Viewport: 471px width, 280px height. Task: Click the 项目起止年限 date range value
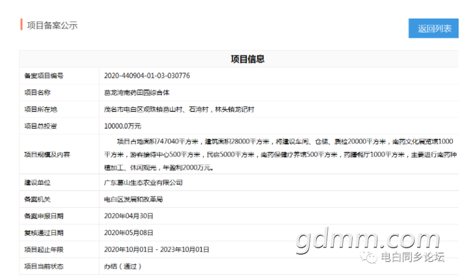pyautogui.click(x=157, y=249)
